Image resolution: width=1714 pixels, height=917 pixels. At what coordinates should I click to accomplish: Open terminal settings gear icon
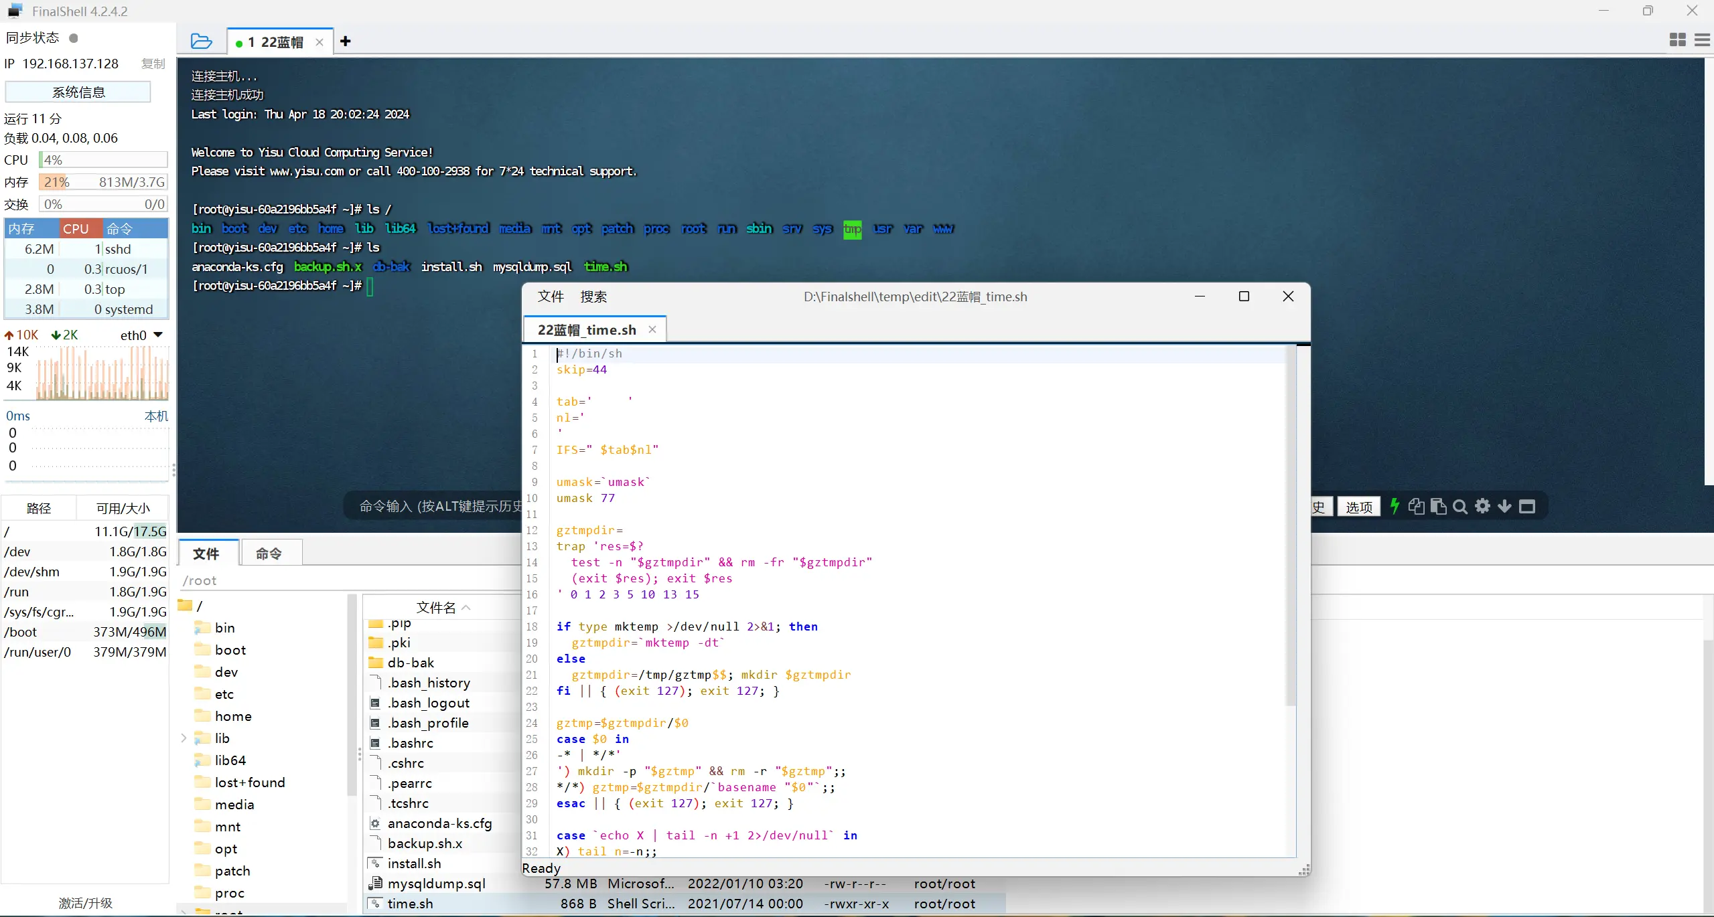coord(1482,506)
